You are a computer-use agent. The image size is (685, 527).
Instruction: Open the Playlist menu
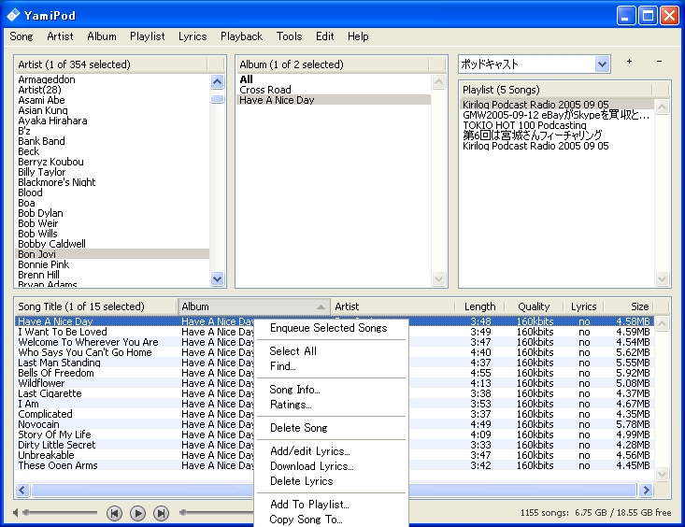pos(148,36)
